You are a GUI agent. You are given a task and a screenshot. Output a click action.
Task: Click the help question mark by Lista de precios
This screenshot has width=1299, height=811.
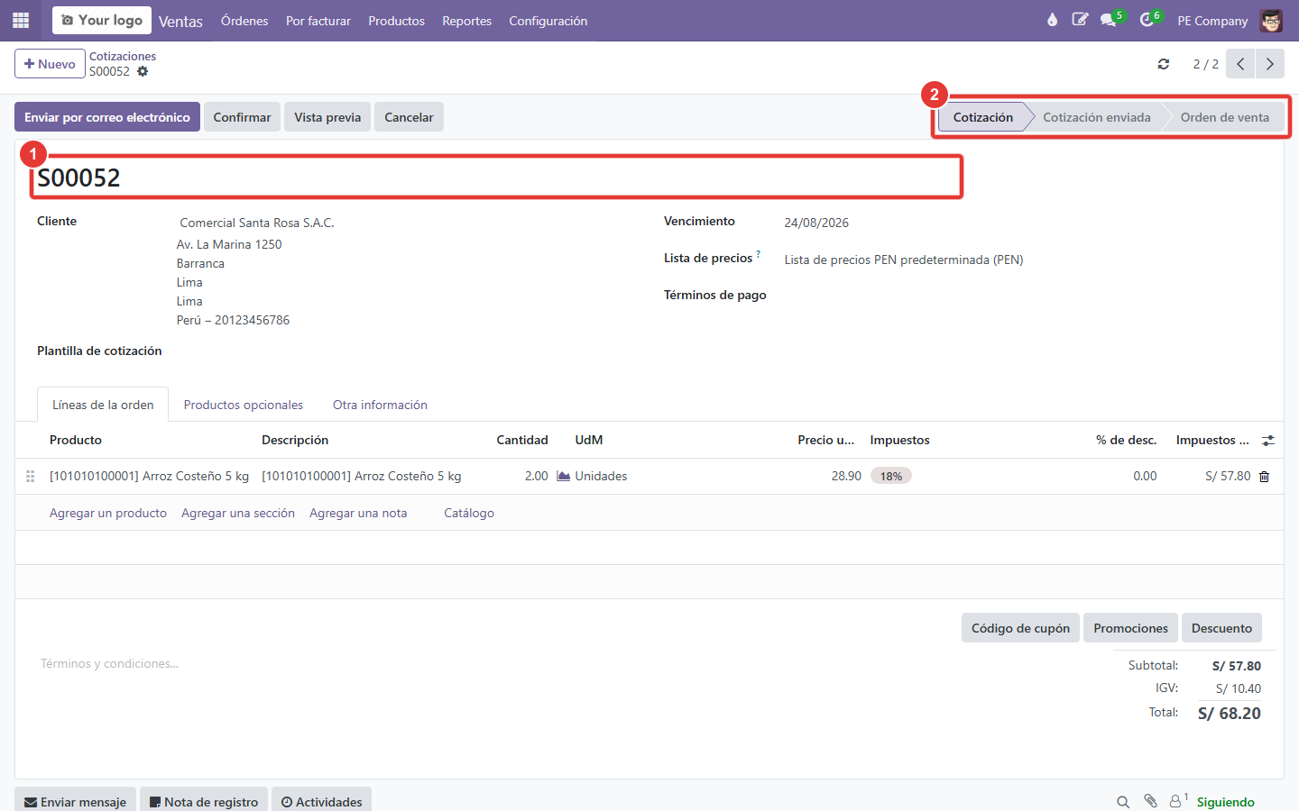click(759, 254)
